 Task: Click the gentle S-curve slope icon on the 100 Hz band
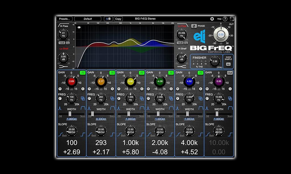click(x=60, y=135)
